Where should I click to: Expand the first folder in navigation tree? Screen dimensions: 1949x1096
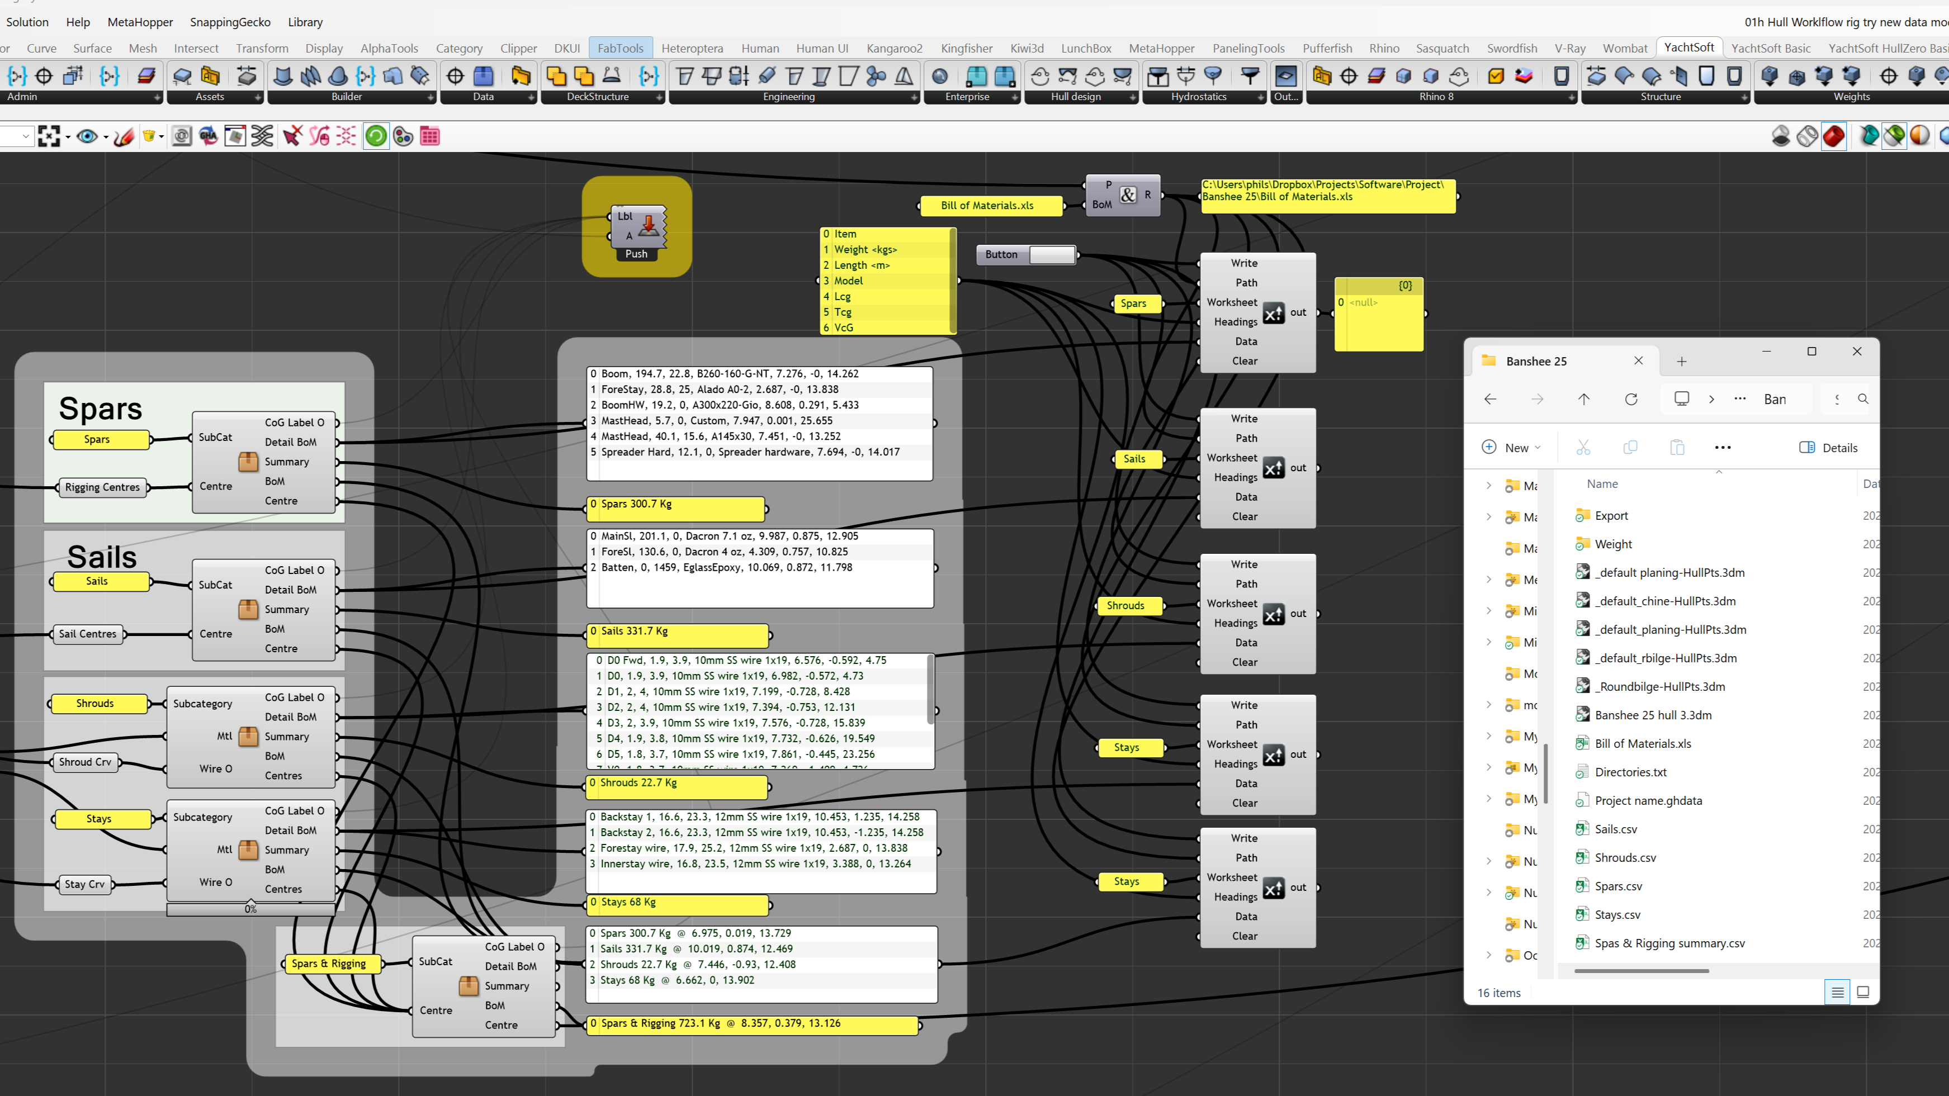1488,486
